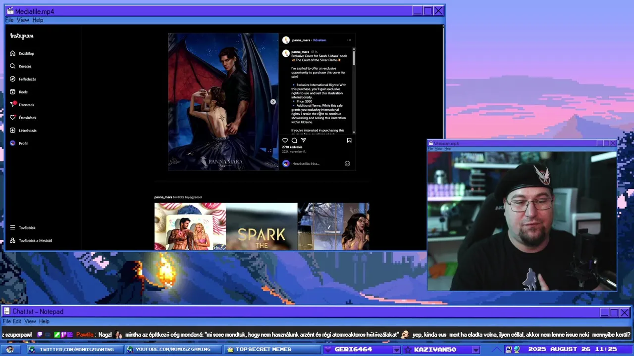Open youtube.com/momoszgaming taskbar item
This screenshot has width=634, height=356.
pyautogui.click(x=173, y=350)
